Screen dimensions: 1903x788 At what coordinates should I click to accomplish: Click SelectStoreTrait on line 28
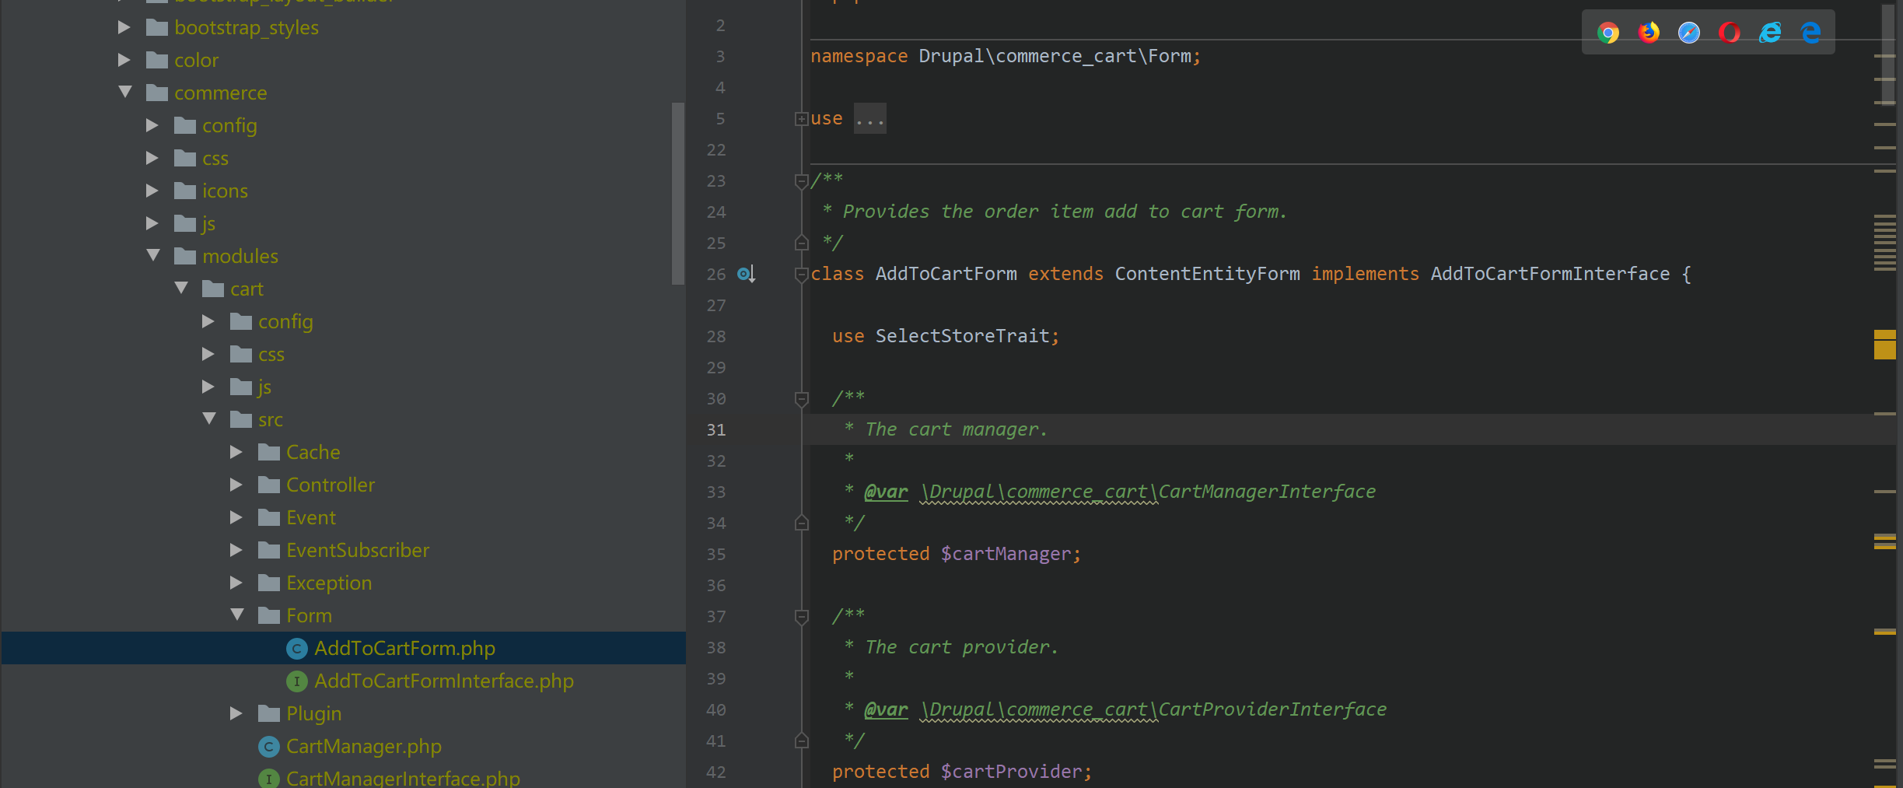963,336
